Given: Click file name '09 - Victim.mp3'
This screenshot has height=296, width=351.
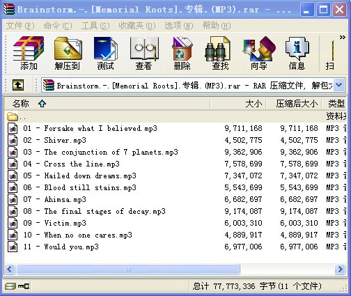Looking at the screenshot, I should (54, 223).
